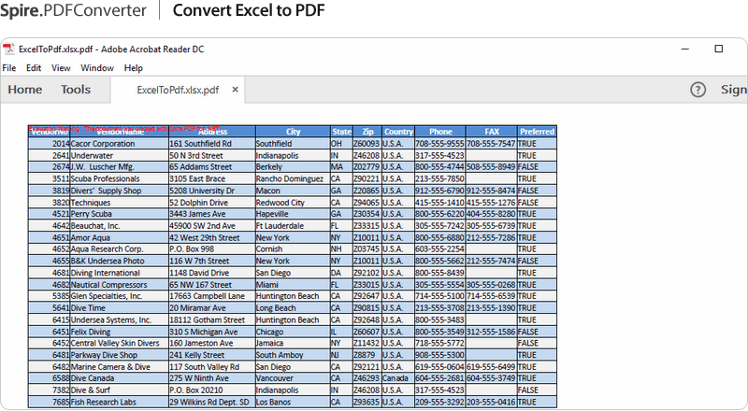The width and height of the screenshot is (748, 411).
Task: Click the Diving International cell
Action: tap(120, 273)
